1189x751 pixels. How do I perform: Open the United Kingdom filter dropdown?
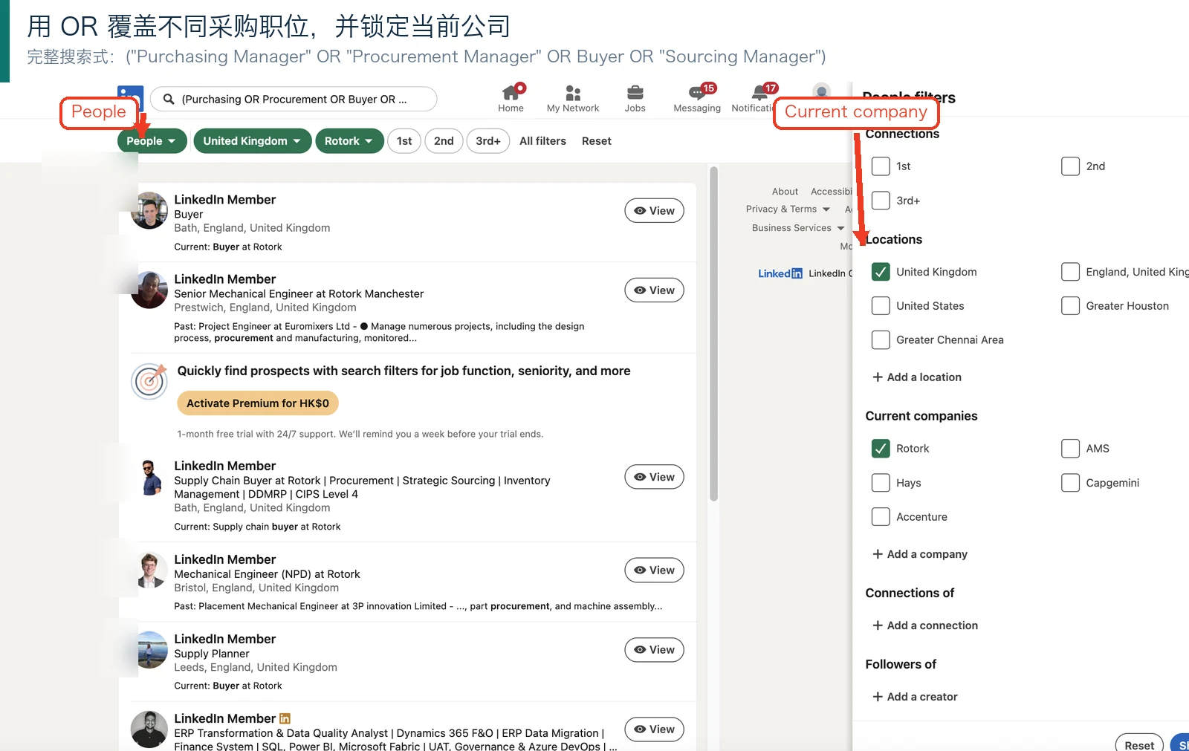[x=252, y=141]
